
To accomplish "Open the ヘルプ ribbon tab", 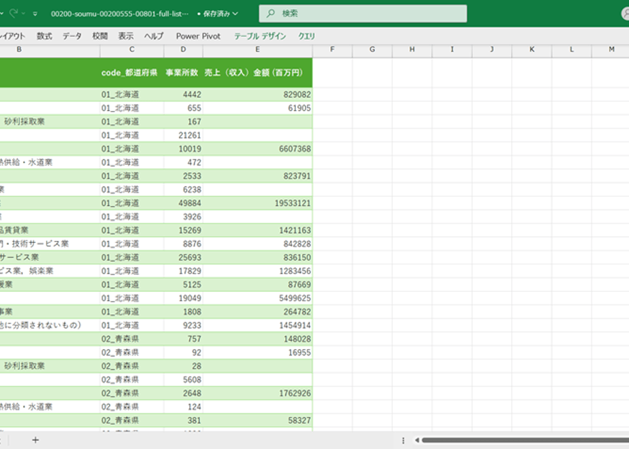I will (154, 36).
